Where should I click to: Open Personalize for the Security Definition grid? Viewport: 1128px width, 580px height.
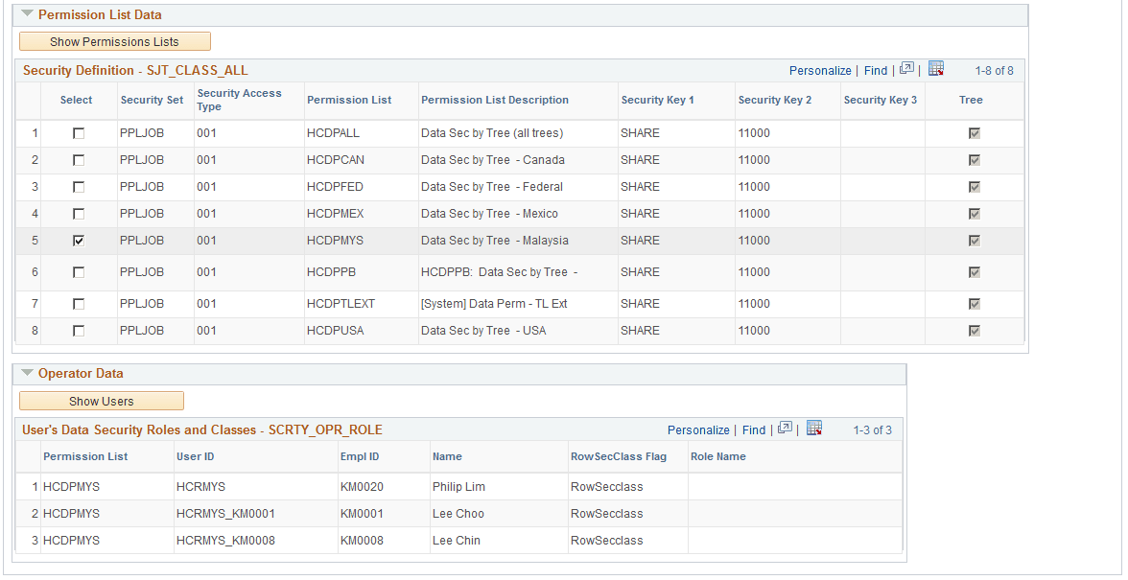tap(820, 69)
